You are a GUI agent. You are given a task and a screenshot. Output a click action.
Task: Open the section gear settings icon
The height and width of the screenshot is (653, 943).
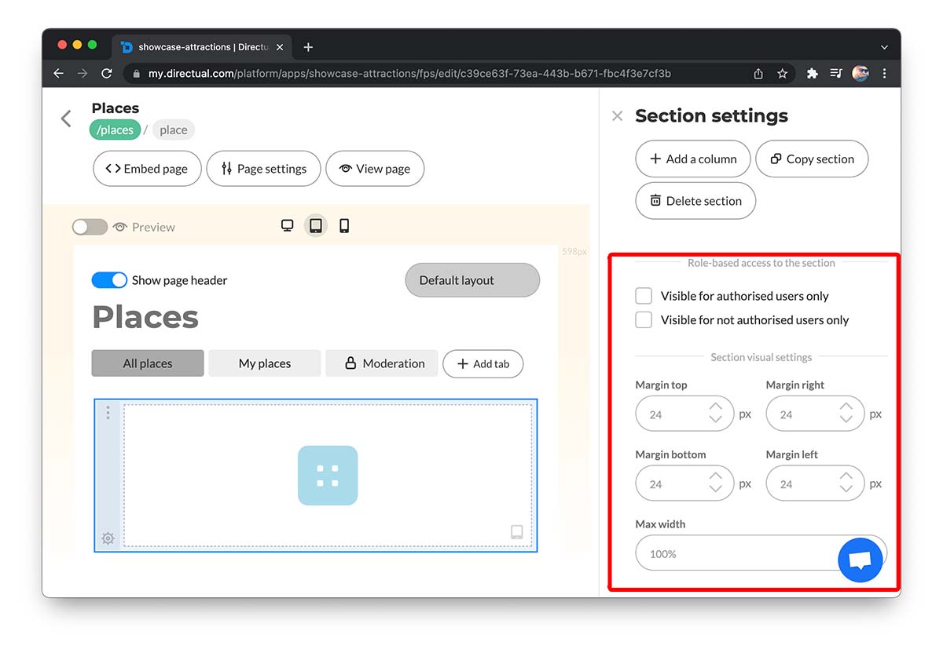click(108, 538)
